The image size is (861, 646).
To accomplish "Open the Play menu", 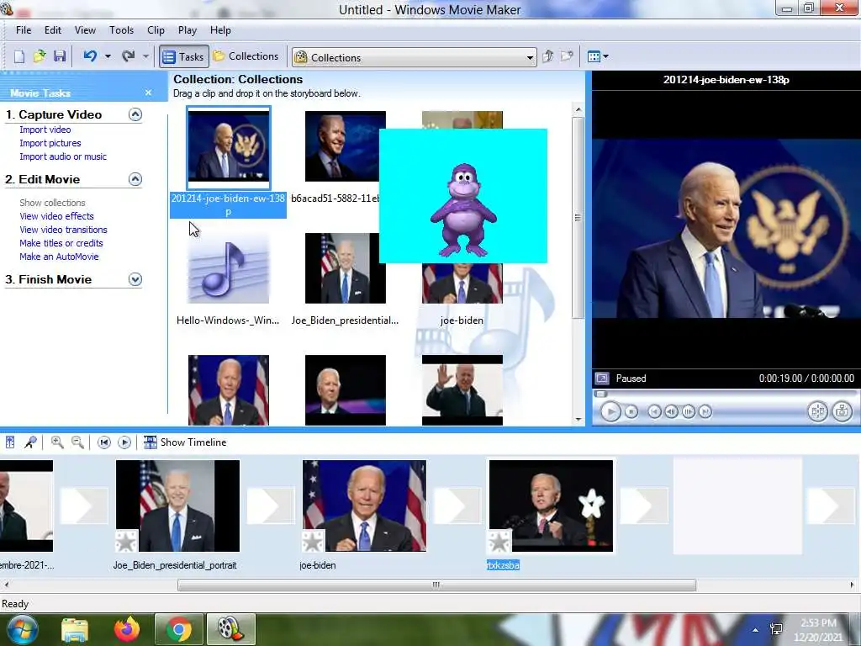I will pyautogui.click(x=188, y=30).
